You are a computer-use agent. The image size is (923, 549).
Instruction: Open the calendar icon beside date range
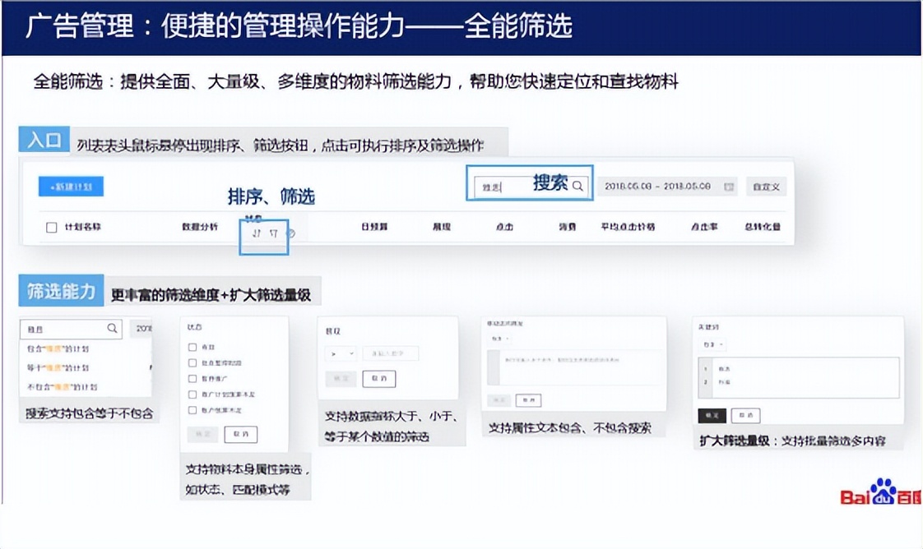[x=729, y=187]
